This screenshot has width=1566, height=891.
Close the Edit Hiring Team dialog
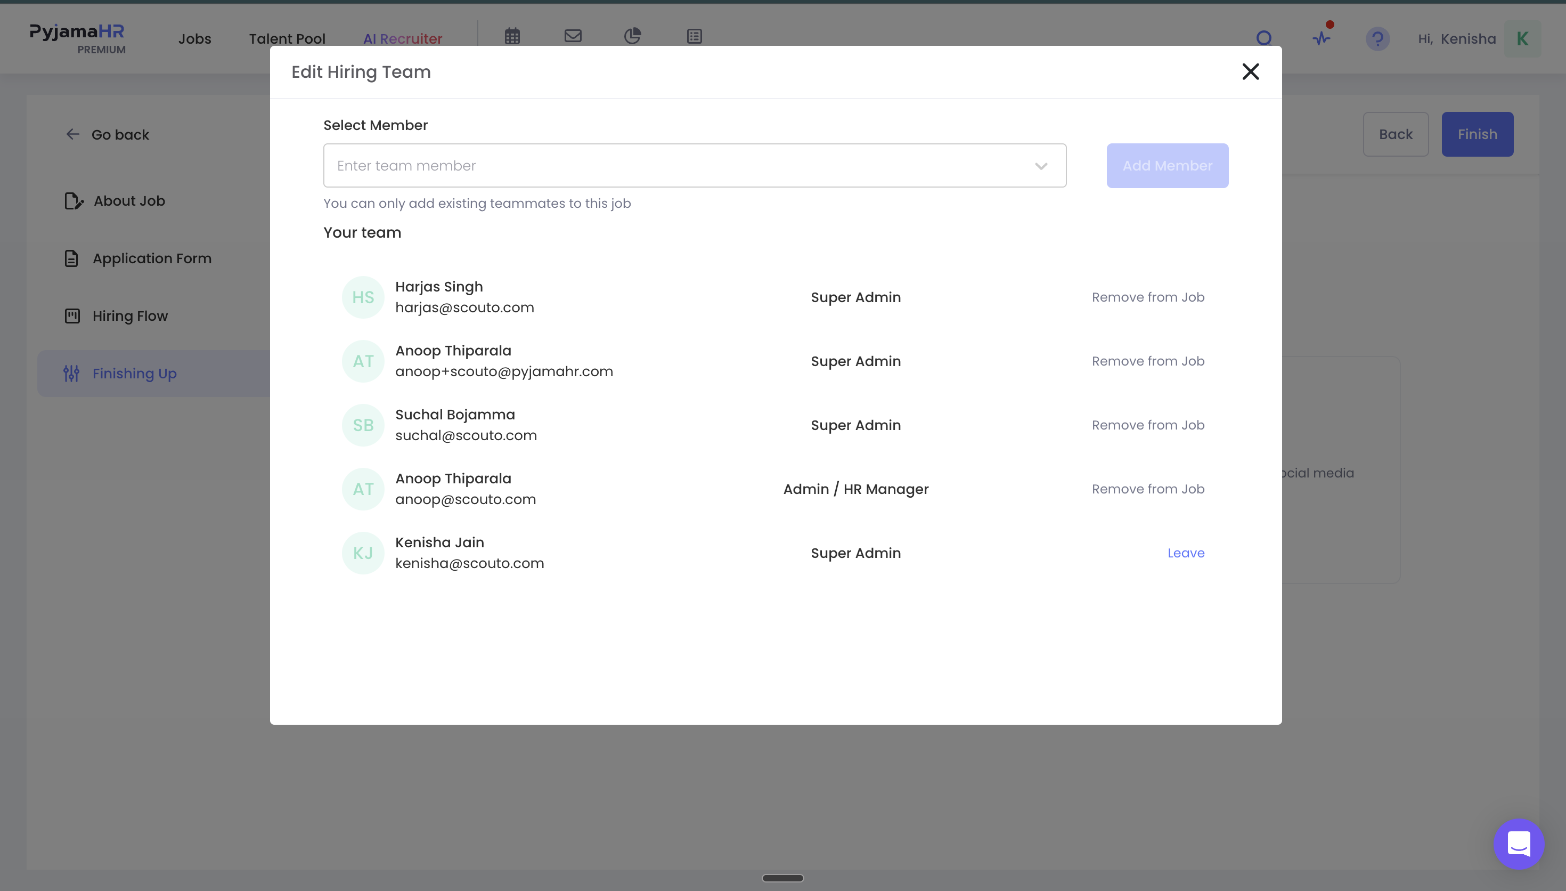click(x=1251, y=71)
